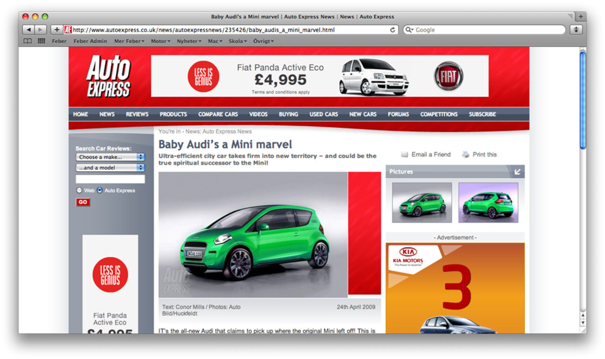Click the add bookmark plus button
Screen dimensions: 605x359
[57, 30]
